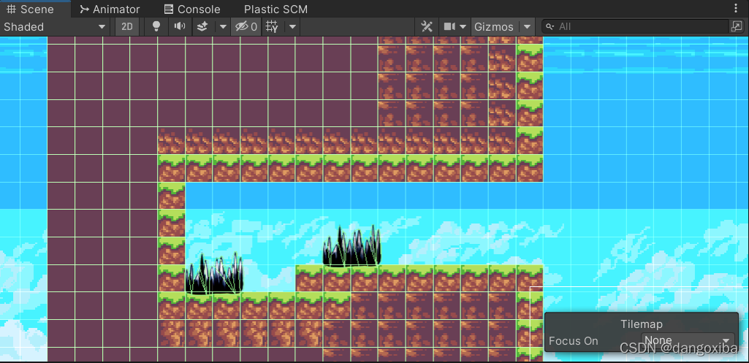Toggle the scene grid icon
749x363 pixels.
point(273,27)
